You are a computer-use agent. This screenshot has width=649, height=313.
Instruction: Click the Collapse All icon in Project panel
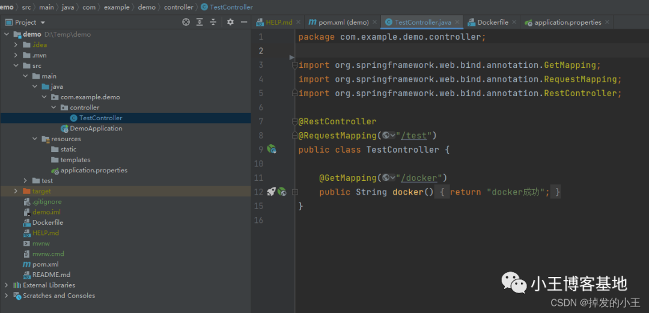pos(213,22)
